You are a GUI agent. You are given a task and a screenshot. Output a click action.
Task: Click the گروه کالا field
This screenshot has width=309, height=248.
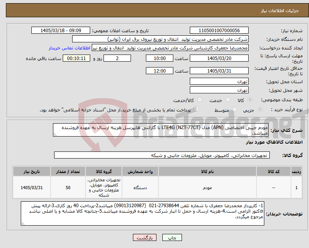pyautogui.click(x=162, y=155)
